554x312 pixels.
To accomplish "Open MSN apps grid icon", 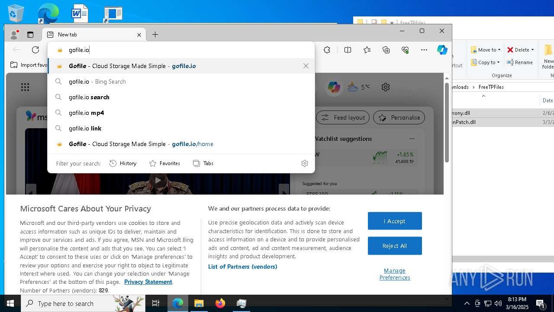I will (x=25, y=87).
